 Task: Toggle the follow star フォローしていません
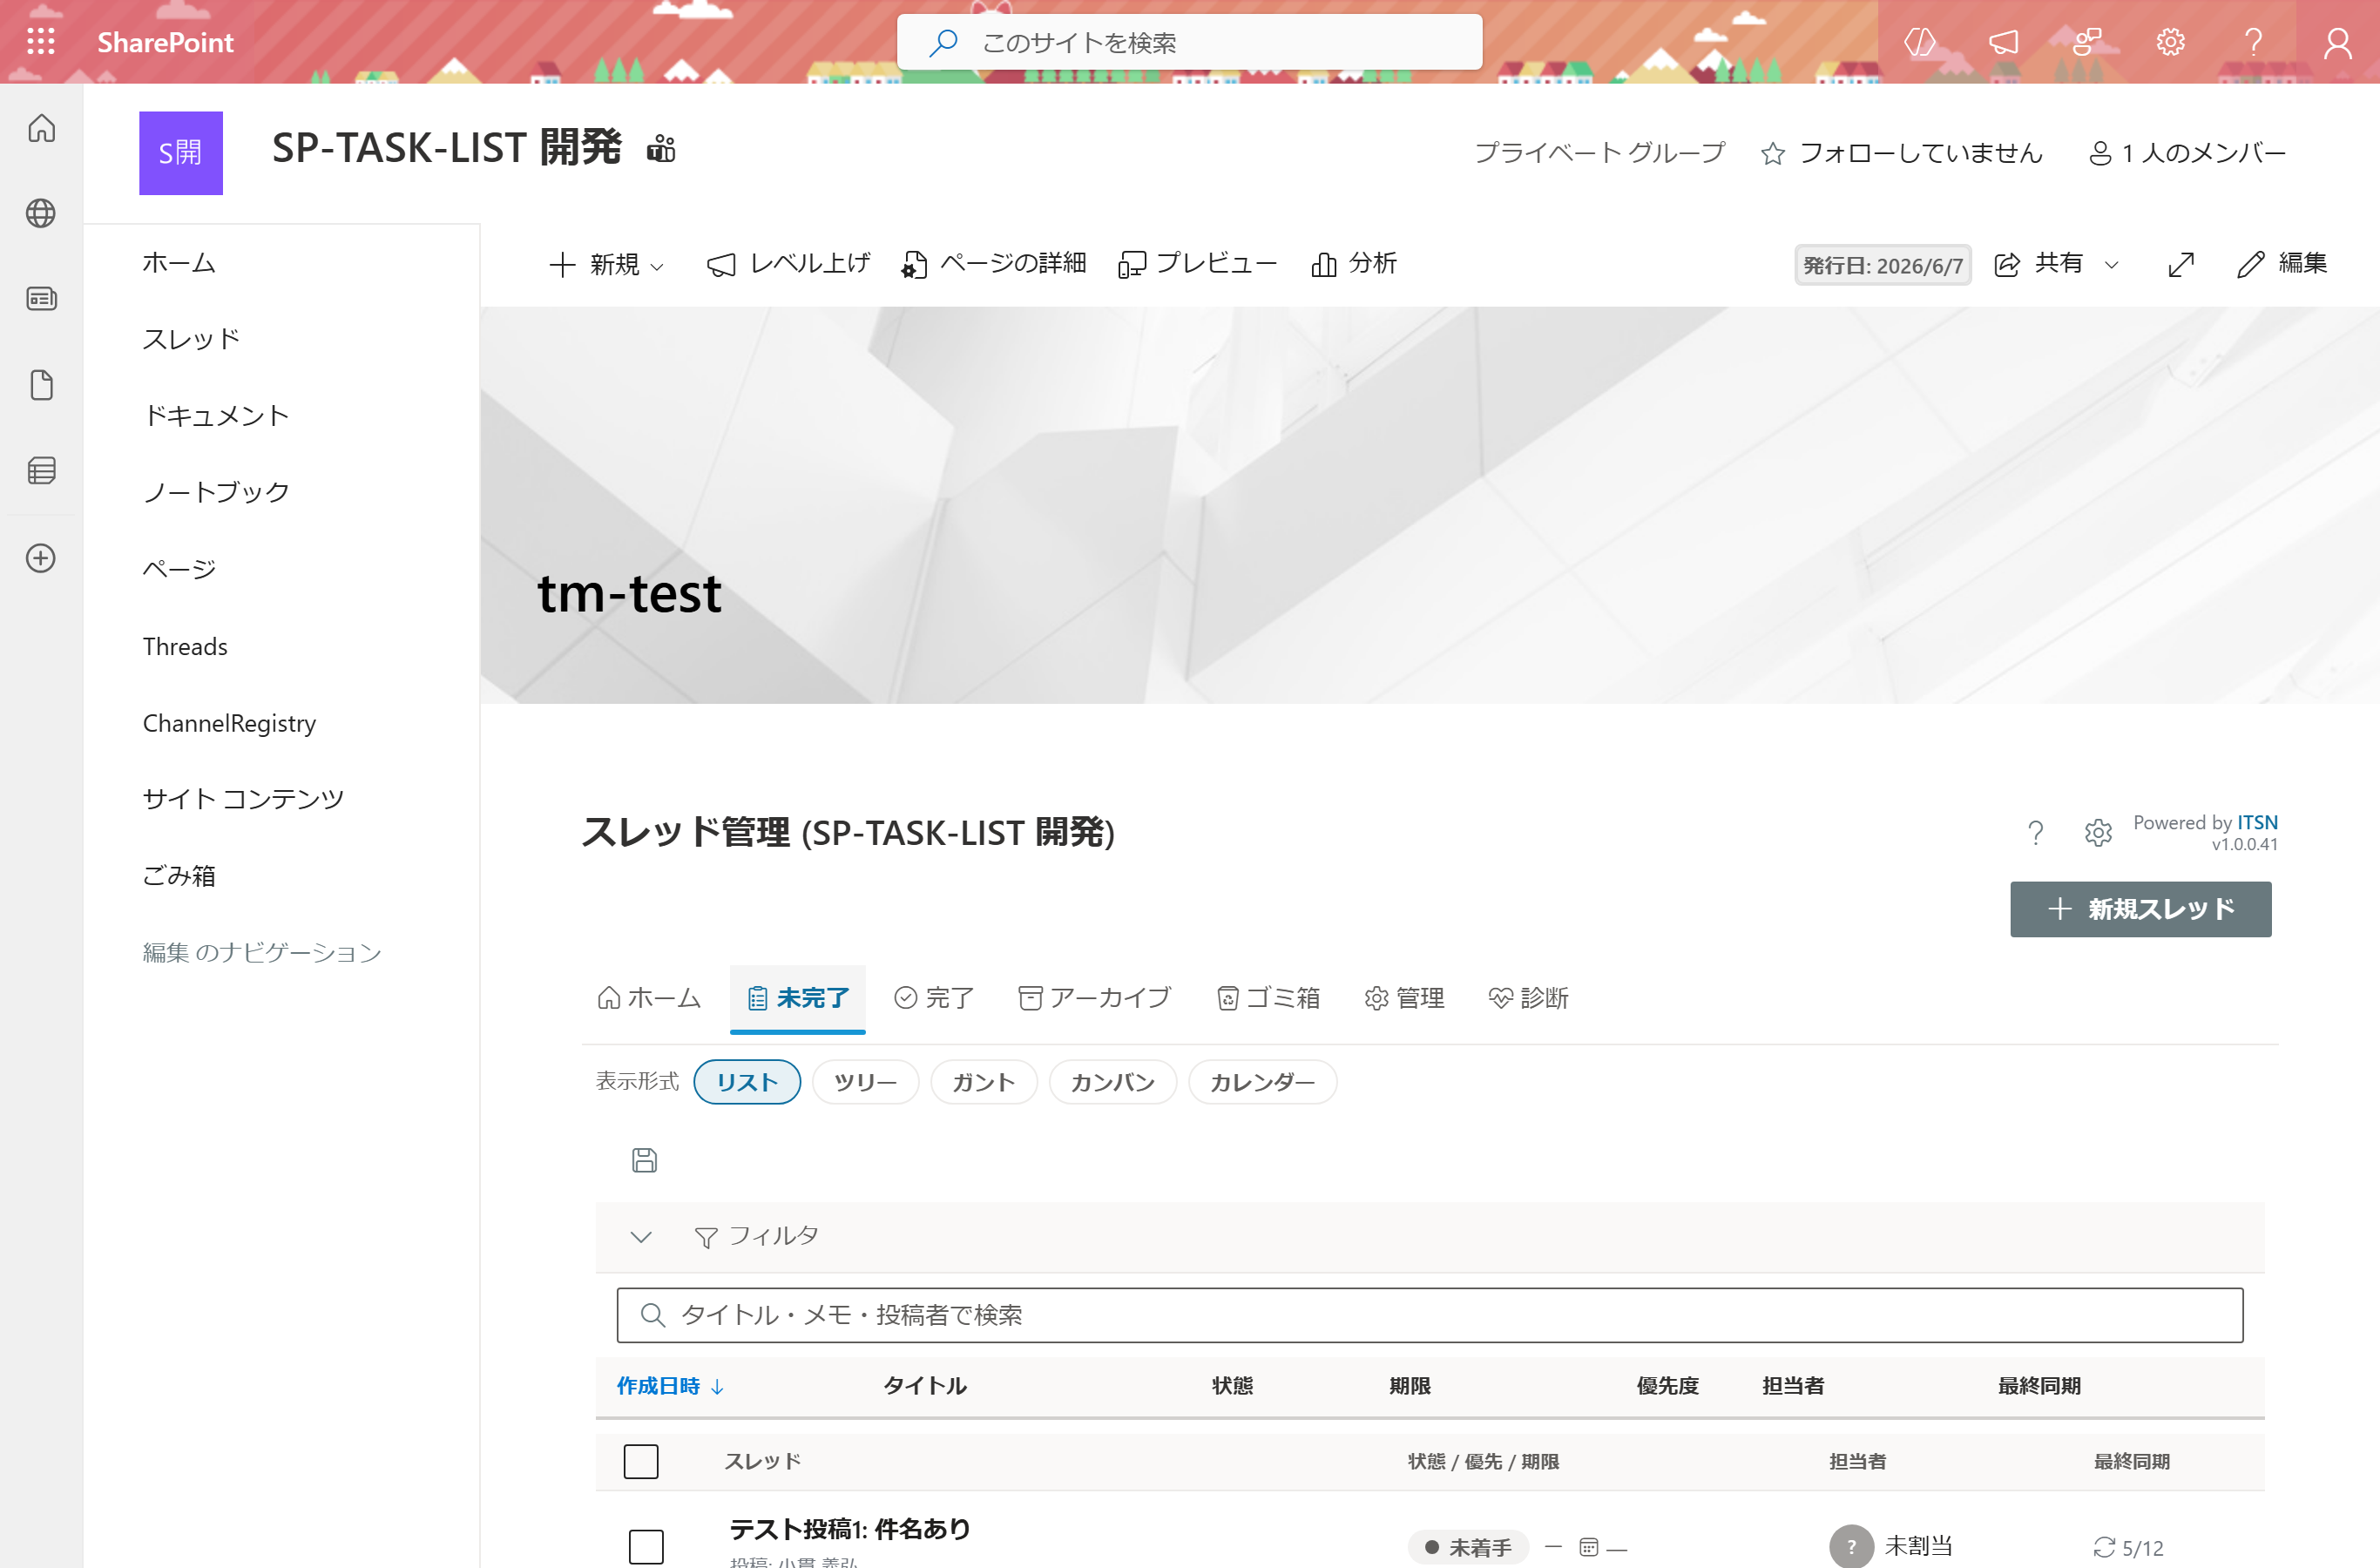pyautogui.click(x=1773, y=153)
